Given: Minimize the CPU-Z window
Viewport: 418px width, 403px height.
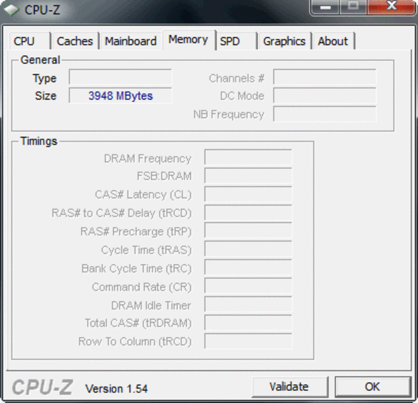Looking at the screenshot, I should (x=325, y=7).
